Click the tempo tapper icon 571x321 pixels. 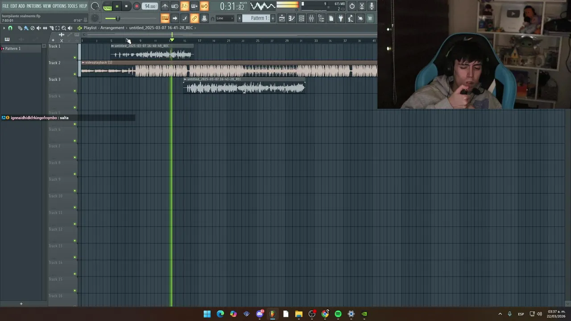click(351, 18)
